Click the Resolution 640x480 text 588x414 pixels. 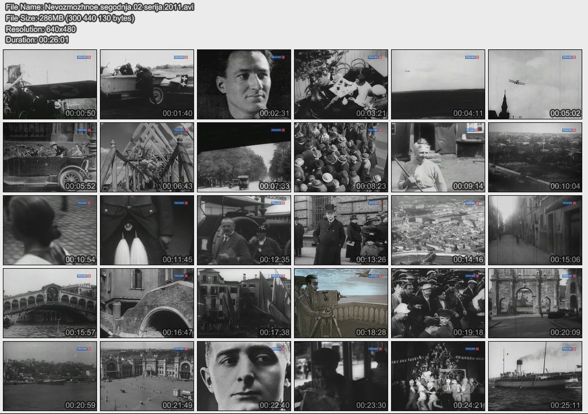tap(41, 29)
